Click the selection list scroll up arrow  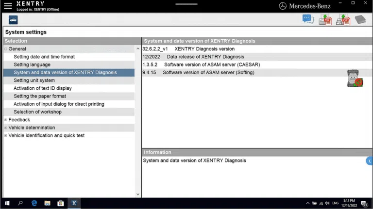pyautogui.click(x=138, y=48)
